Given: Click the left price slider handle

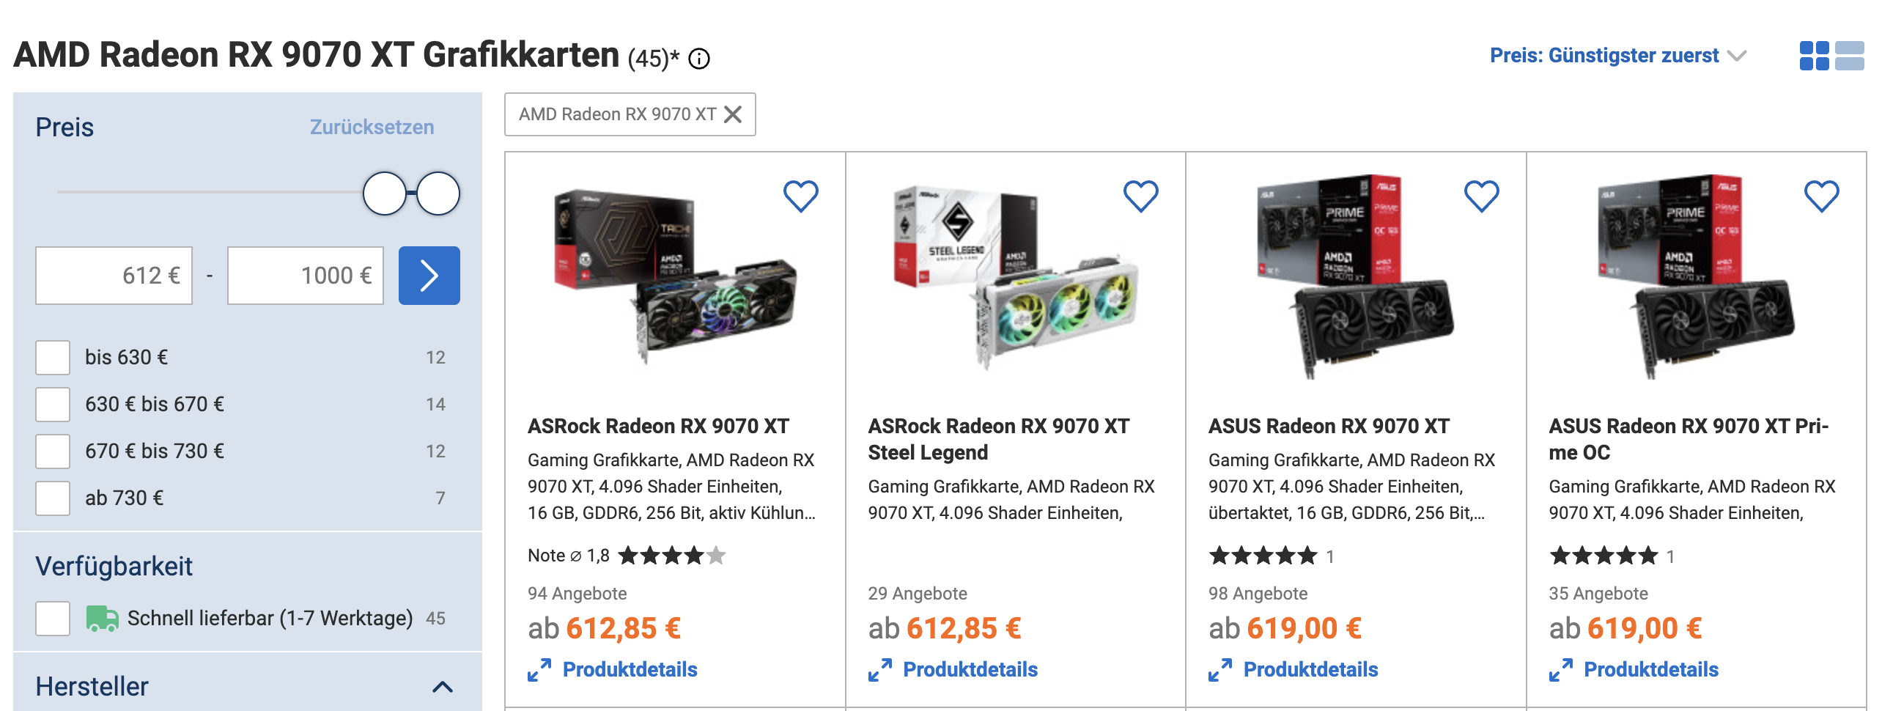Looking at the screenshot, I should tap(385, 194).
